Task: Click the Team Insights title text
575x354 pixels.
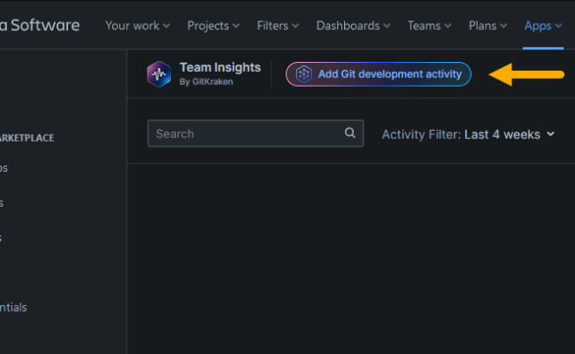Action: tap(220, 67)
